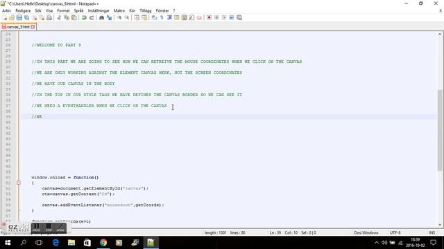
Task: Click the Cut scissors icon
Action: (59, 17)
